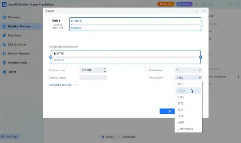Image resolution: width=241 pixels, height=143 pixels.
Task: Close the Create dialog
Action: pos(203,11)
